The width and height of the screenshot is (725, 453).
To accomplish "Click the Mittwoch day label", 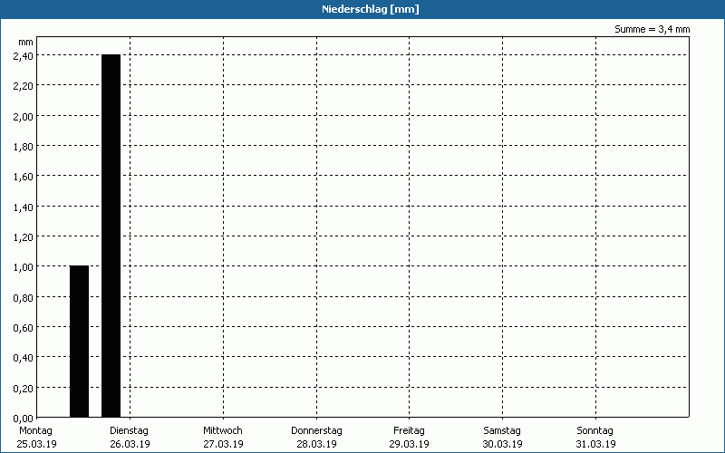I will (x=223, y=431).
